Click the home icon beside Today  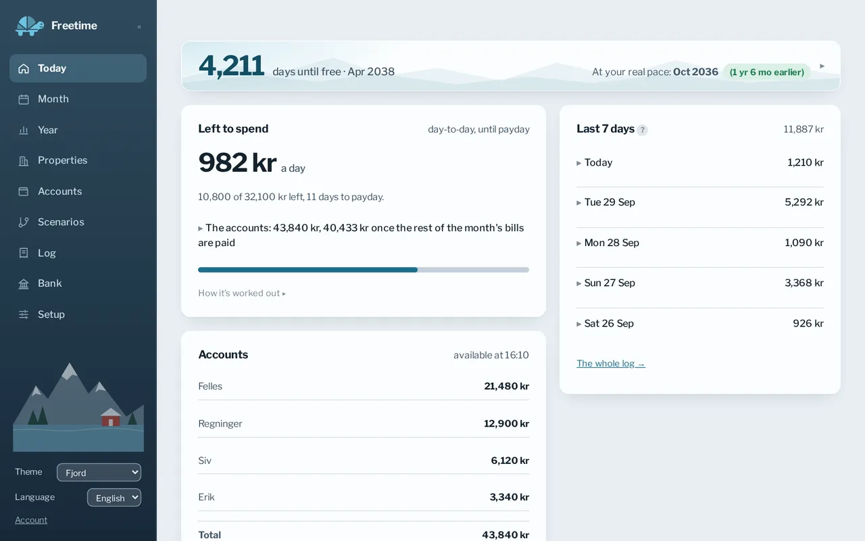tap(24, 68)
